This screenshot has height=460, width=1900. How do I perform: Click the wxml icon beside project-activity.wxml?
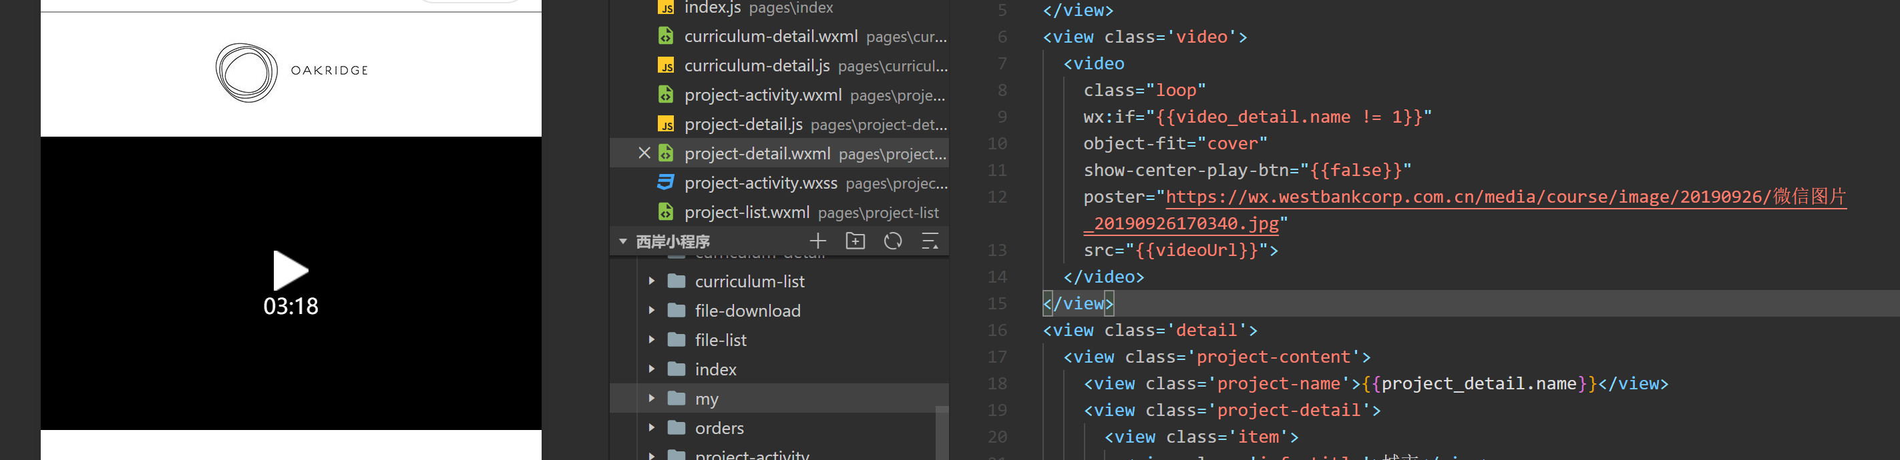point(666,95)
